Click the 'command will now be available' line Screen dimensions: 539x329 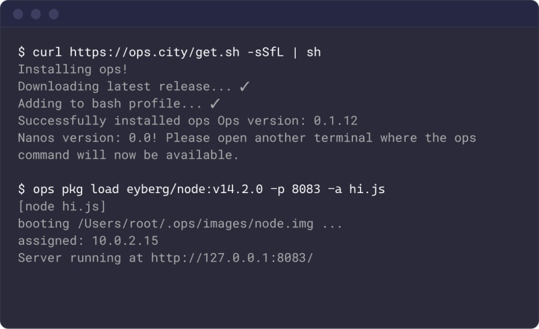pos(128,155)
